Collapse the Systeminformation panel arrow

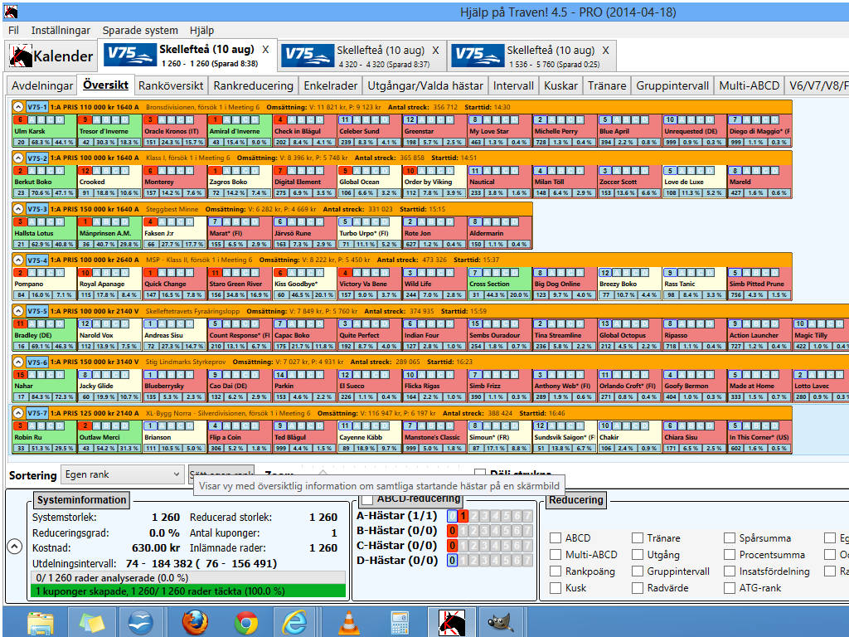point(14,547)
